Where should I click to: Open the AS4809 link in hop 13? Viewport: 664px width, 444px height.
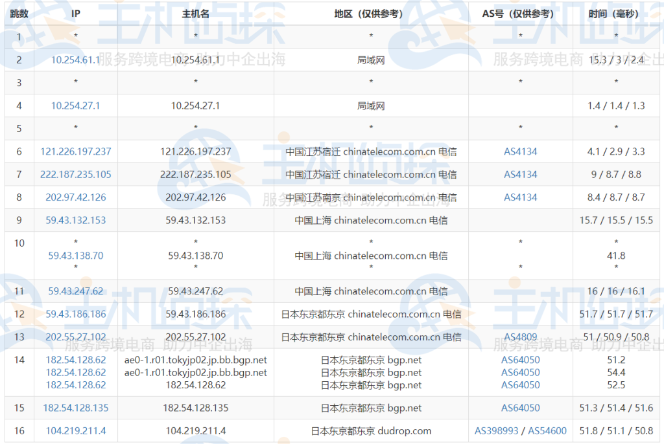point(520,337)
